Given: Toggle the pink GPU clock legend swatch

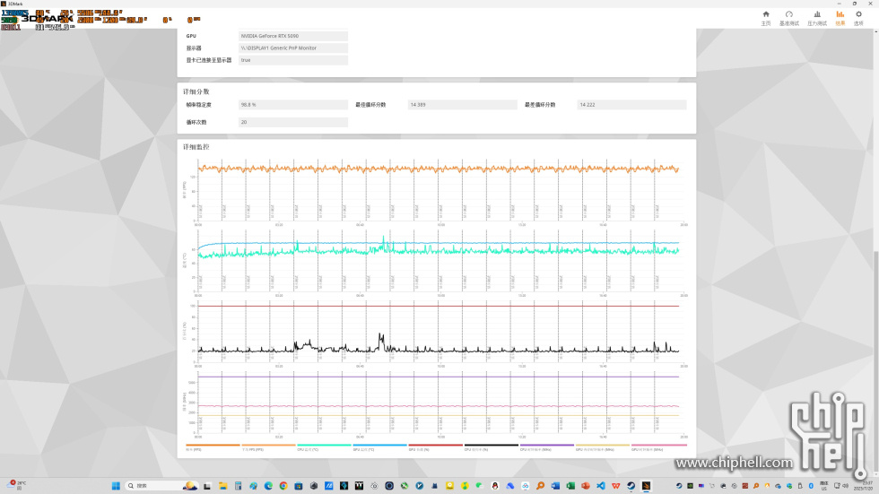Looking at the screenshot, I should (x=658, y=446).
